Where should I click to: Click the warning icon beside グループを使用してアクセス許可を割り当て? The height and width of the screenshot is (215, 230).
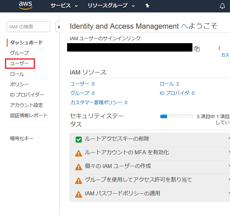(x=79, y=181)
